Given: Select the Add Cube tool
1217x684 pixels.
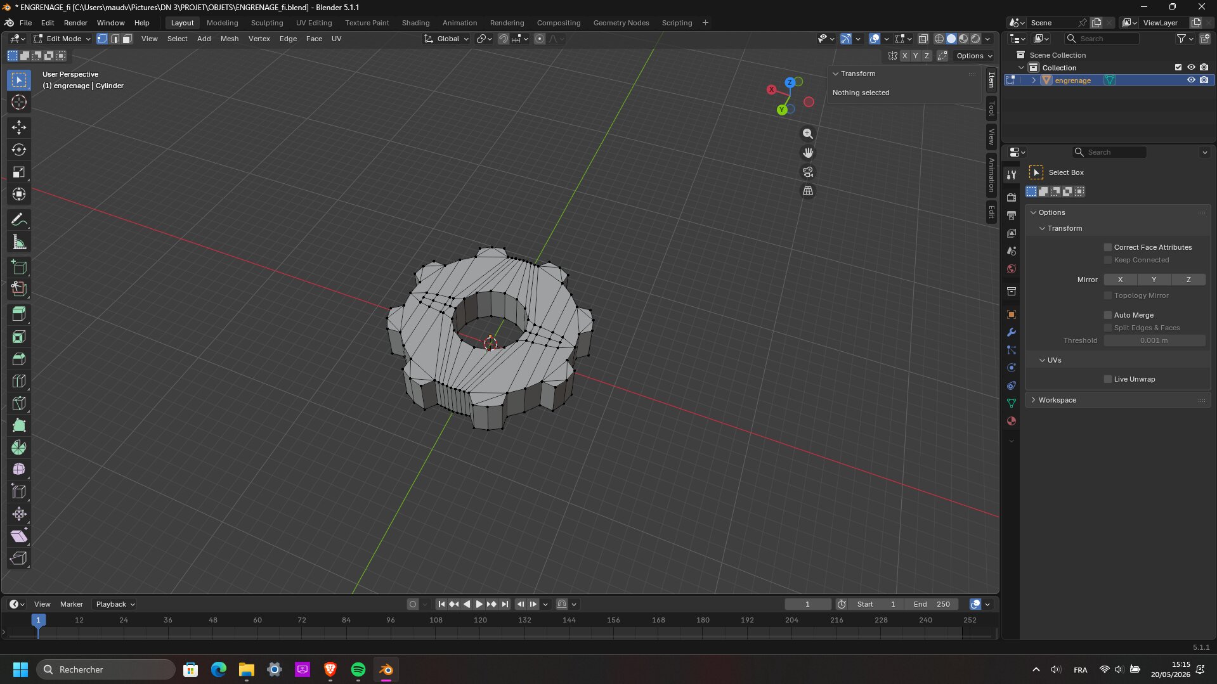Looking at the screenshot, I should 19,267.
